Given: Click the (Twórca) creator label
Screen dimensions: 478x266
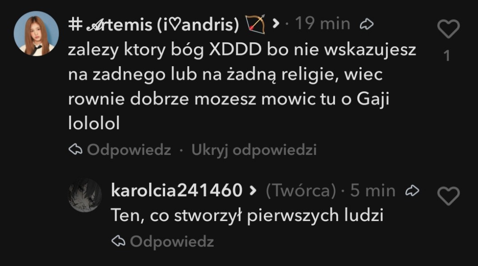Looking at the screenshot, I should point(301,191).
